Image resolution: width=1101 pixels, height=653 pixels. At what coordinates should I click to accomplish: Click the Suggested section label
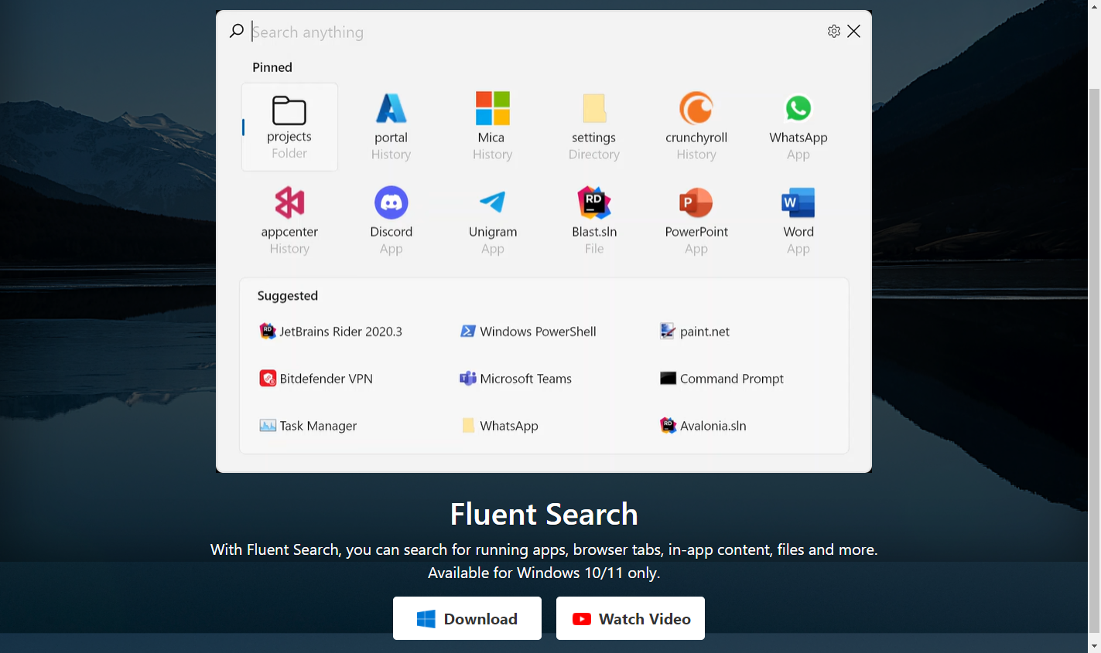click(x=288, y=296)
